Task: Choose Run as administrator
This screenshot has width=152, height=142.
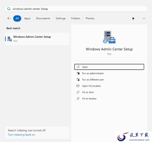Action: 109,73
